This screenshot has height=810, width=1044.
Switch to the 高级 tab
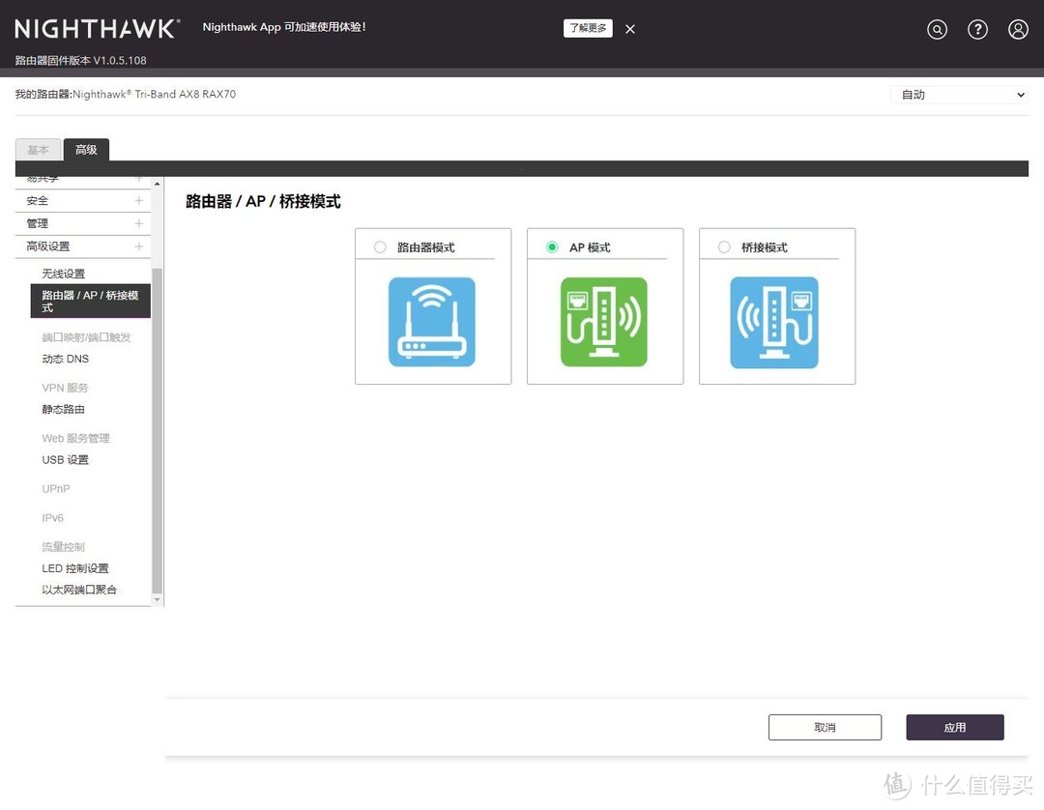click(86, 150)
